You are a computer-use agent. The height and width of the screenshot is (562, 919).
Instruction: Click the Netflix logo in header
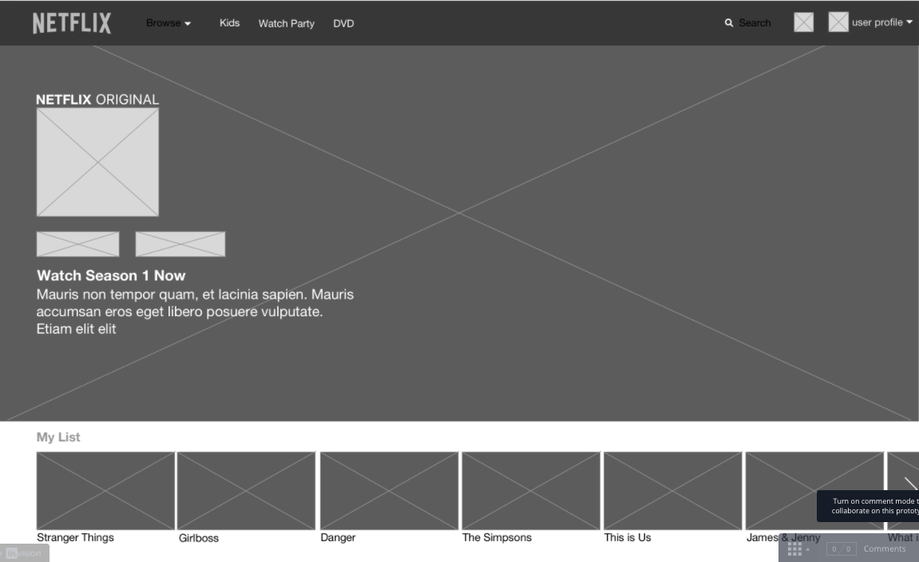point(72,23)
